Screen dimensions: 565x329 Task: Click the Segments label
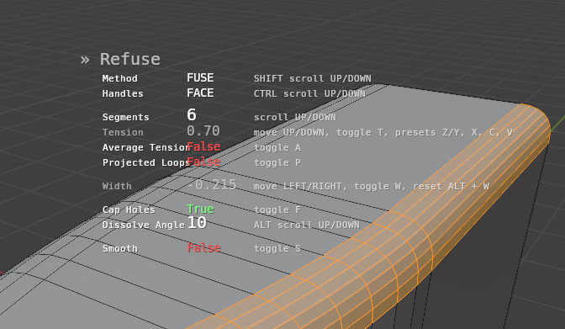click(125, 117)
